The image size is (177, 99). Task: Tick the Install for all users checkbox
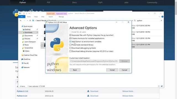70,32
